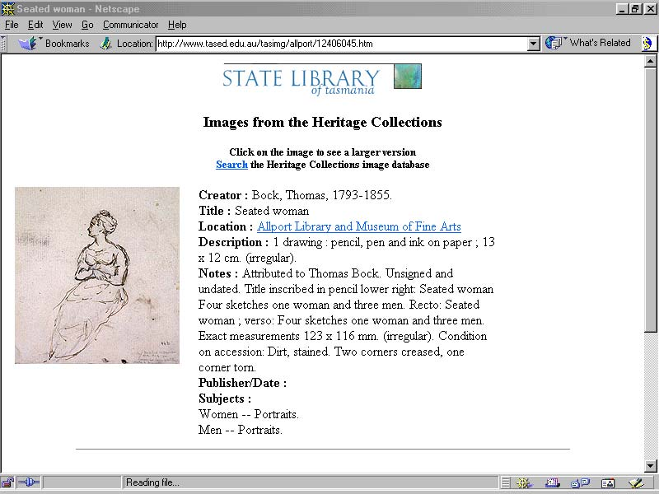The height and width of the screenshot is (494, 659).
Task: Open the Go menu
Action: coord(87,25)
